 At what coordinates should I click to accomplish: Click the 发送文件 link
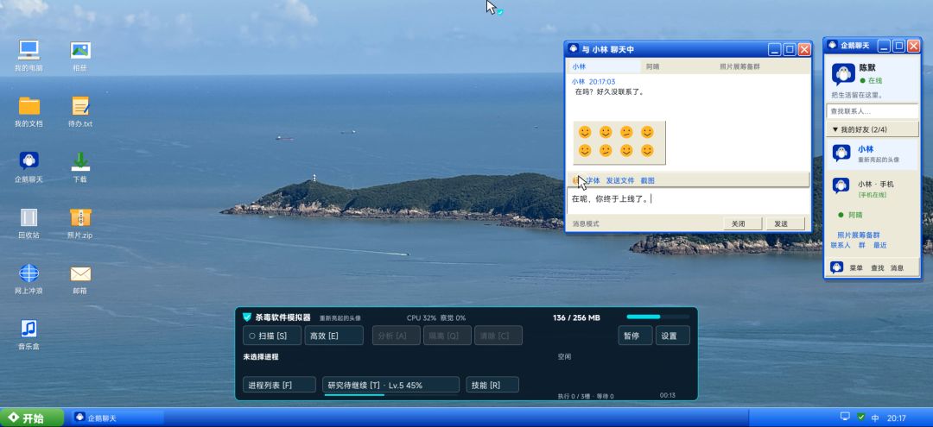(620, 180)
